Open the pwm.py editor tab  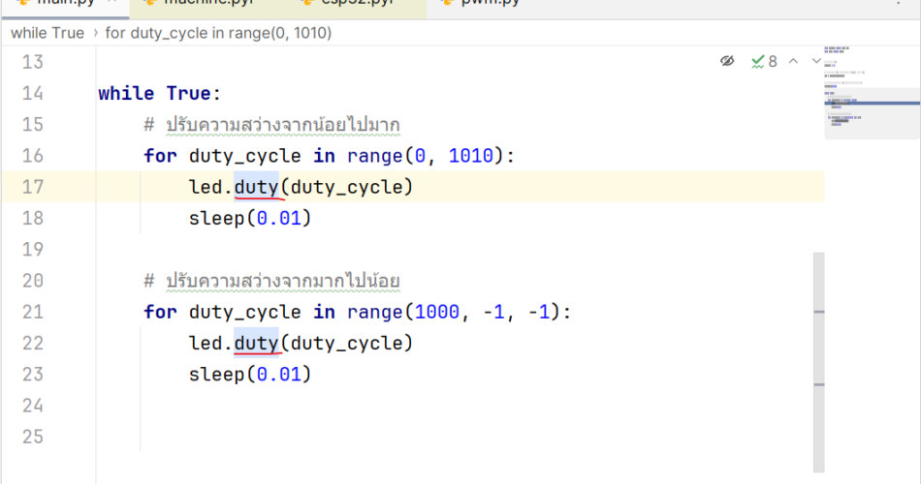click(480, 3)
